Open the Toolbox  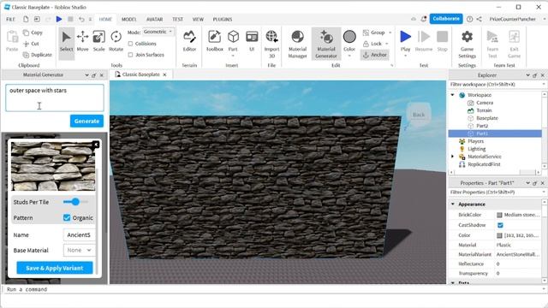pyautogui.click(x=215, y=41)
